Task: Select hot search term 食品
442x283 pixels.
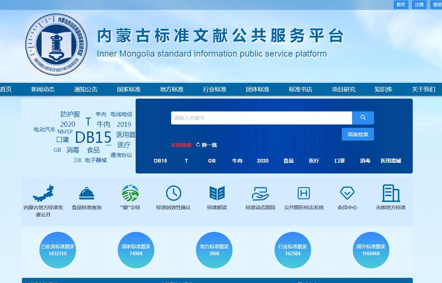Action: 288,161
